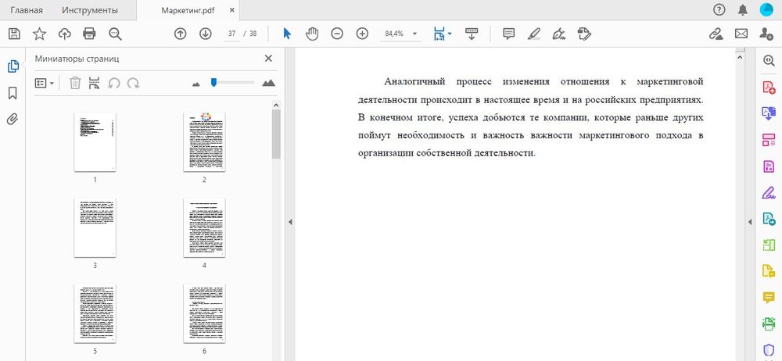
Task: Select page 4 thumbnail
Action: tap(204, 227)
